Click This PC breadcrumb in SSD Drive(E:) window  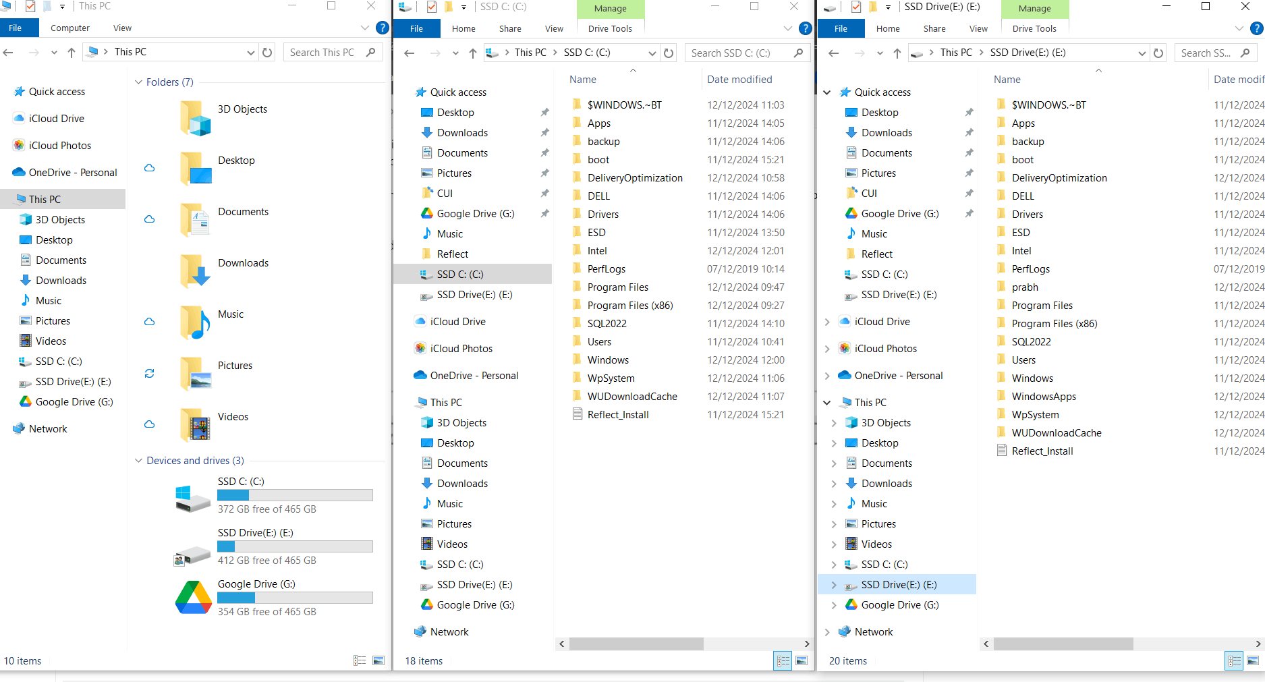[956, 52]
